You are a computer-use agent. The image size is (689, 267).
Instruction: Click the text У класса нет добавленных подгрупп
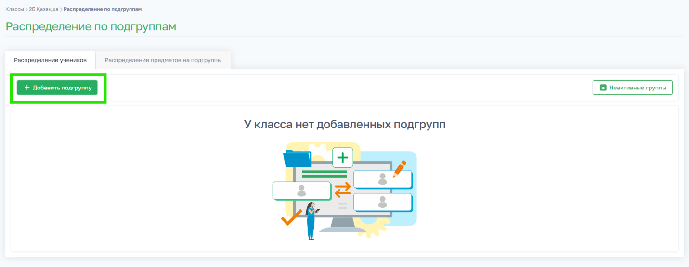click(x=345, y=125)
